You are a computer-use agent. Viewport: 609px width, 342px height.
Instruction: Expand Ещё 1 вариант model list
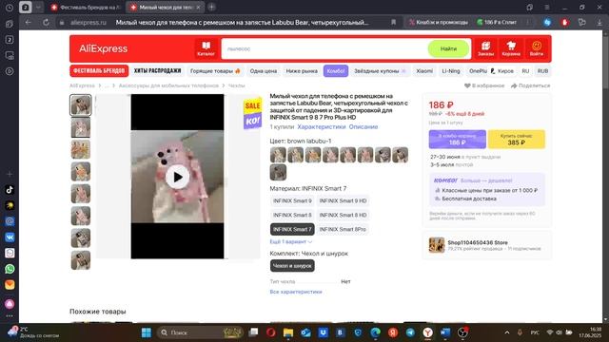pyautogui.click(x=291, y=241)
